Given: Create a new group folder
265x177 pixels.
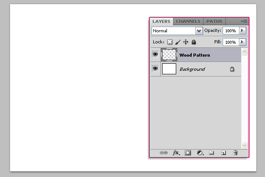Looking at the screenshot, I should click(211, 153).
